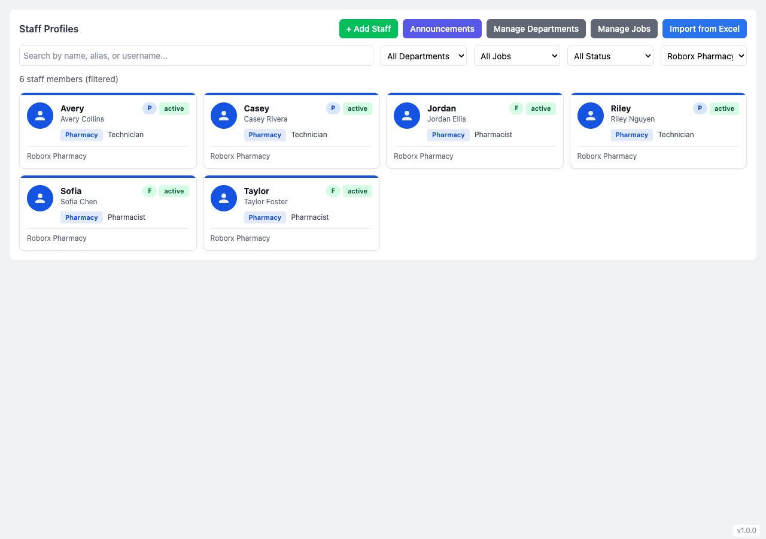766x539 pixels.
Task: Open the All Jobs filter dropdown
Action: click(x=517, y=56)
